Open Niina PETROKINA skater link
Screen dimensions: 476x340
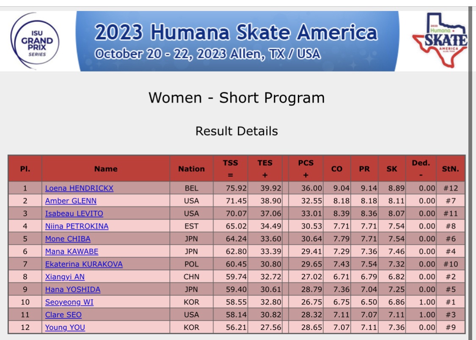pyautogui.click(x=77, y=226)
